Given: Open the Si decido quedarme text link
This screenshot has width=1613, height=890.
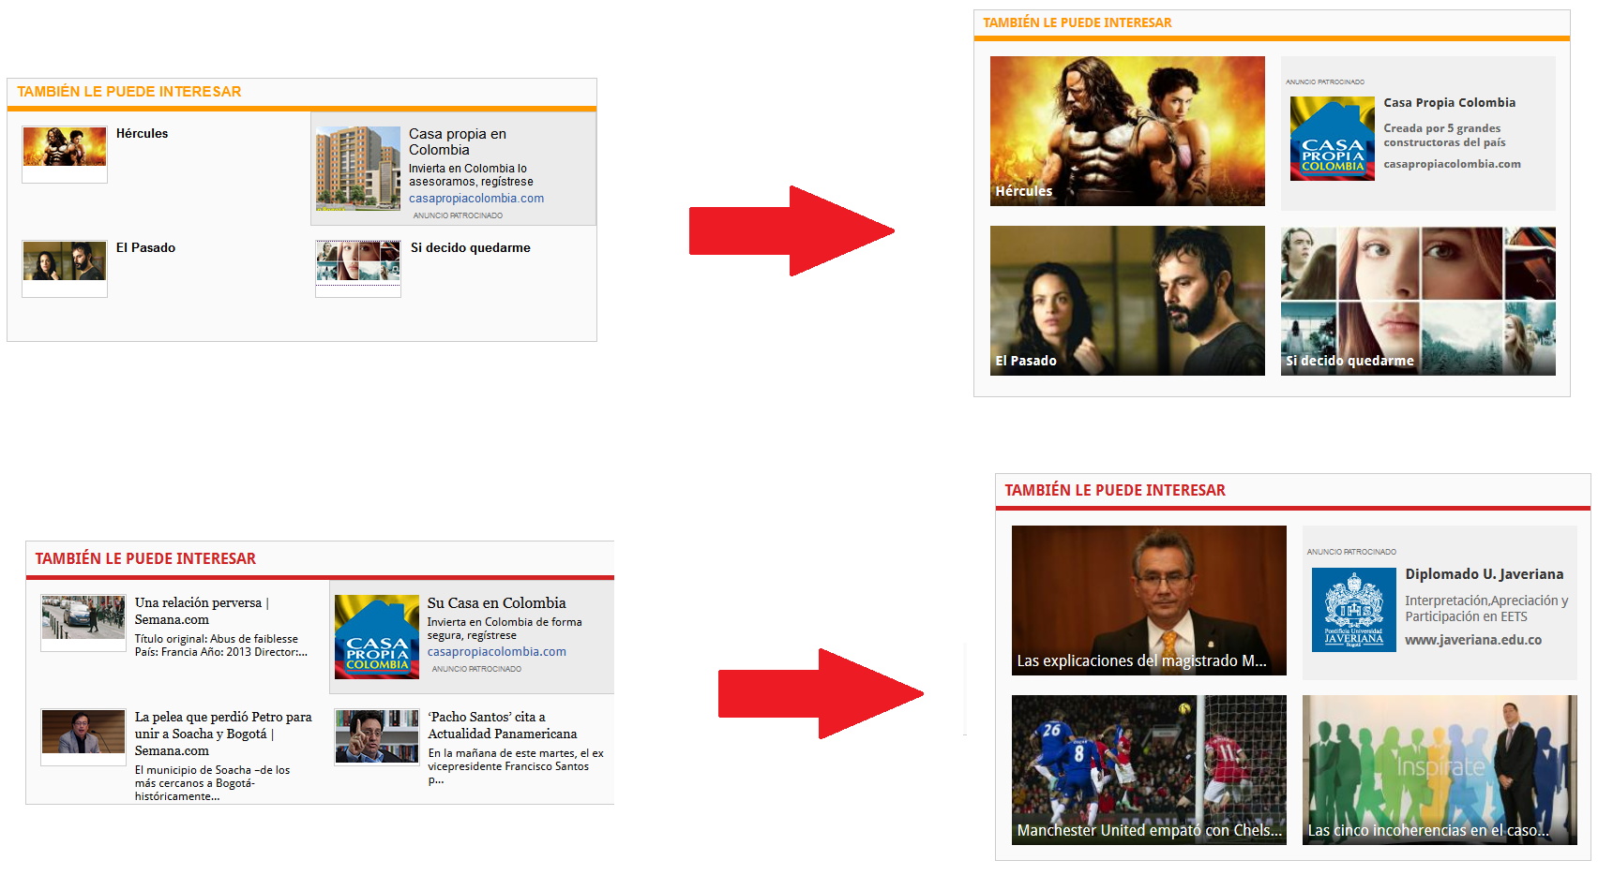Looking at the screenshot, I should (x=471, y=248).
